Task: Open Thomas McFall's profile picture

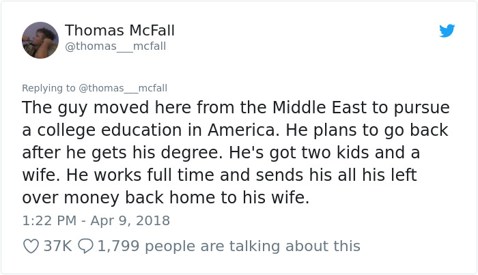Action: 40,40
